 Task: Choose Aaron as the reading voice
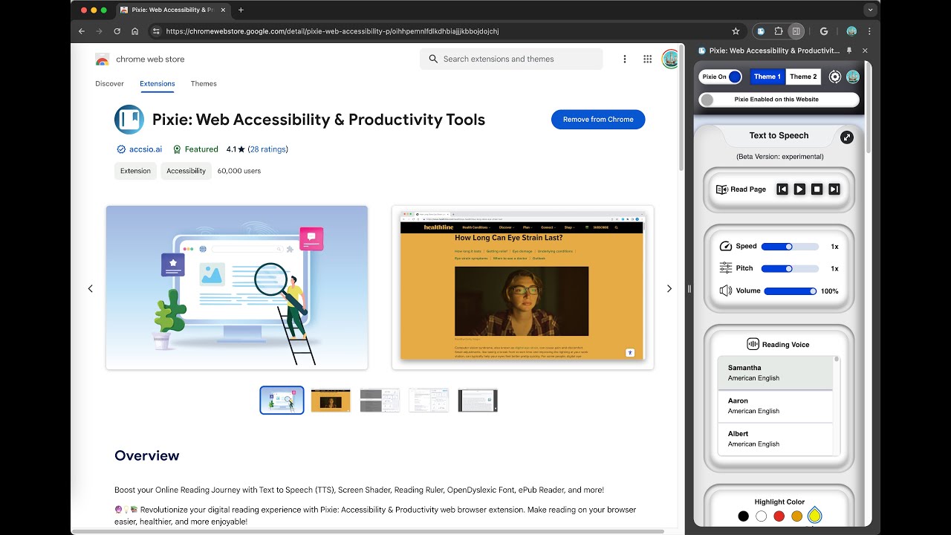[x=775, y=406]
